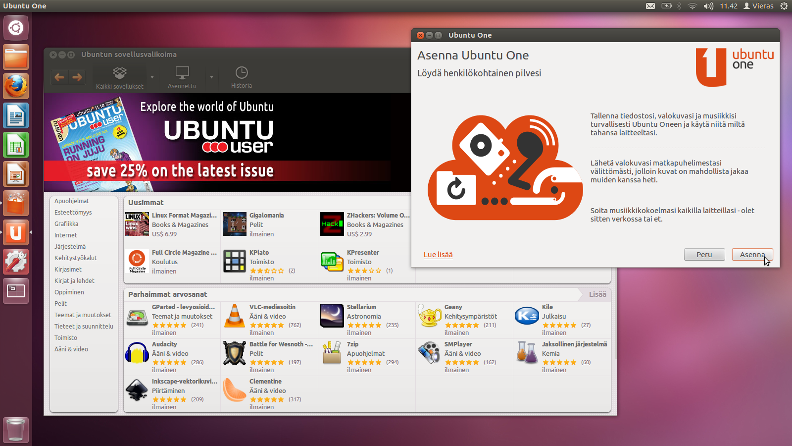This screenshot has width=792, height=446.
Task: Open the Inkscape app icon
Action: [137, 390]
